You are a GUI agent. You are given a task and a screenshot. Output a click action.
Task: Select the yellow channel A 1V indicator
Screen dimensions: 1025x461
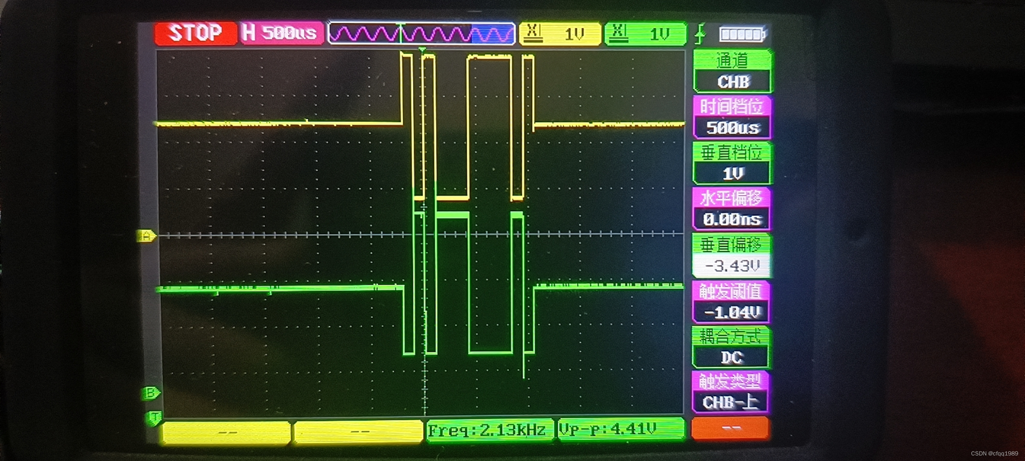pos(559,34)
